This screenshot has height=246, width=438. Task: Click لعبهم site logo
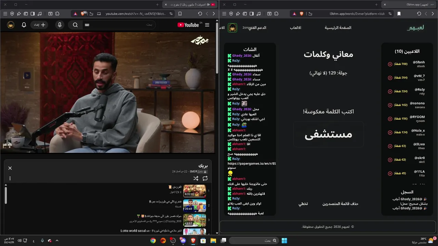point(415,28)
